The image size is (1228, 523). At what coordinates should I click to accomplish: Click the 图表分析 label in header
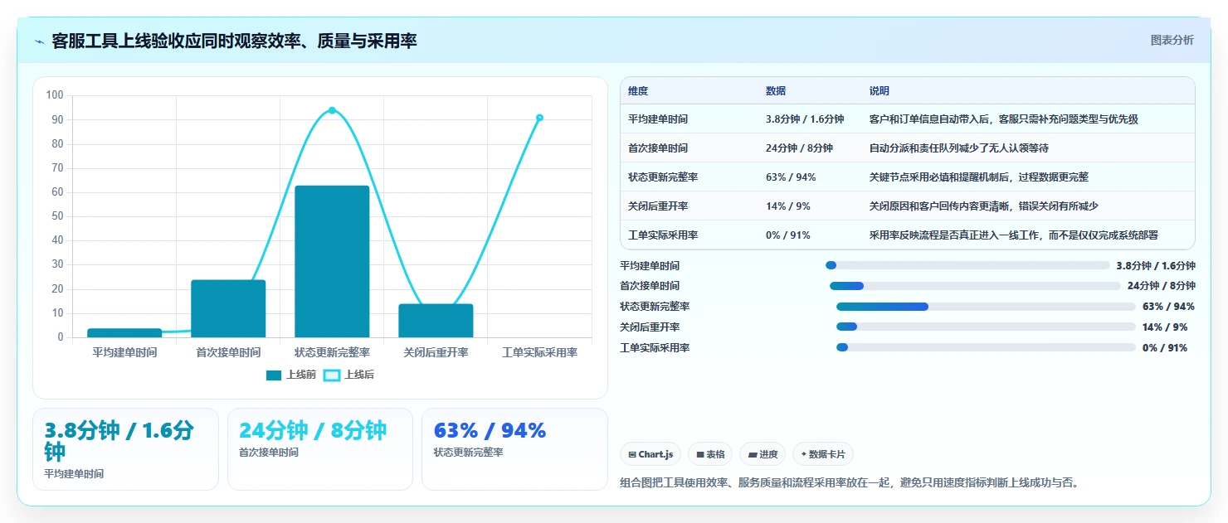[1172, 41]
